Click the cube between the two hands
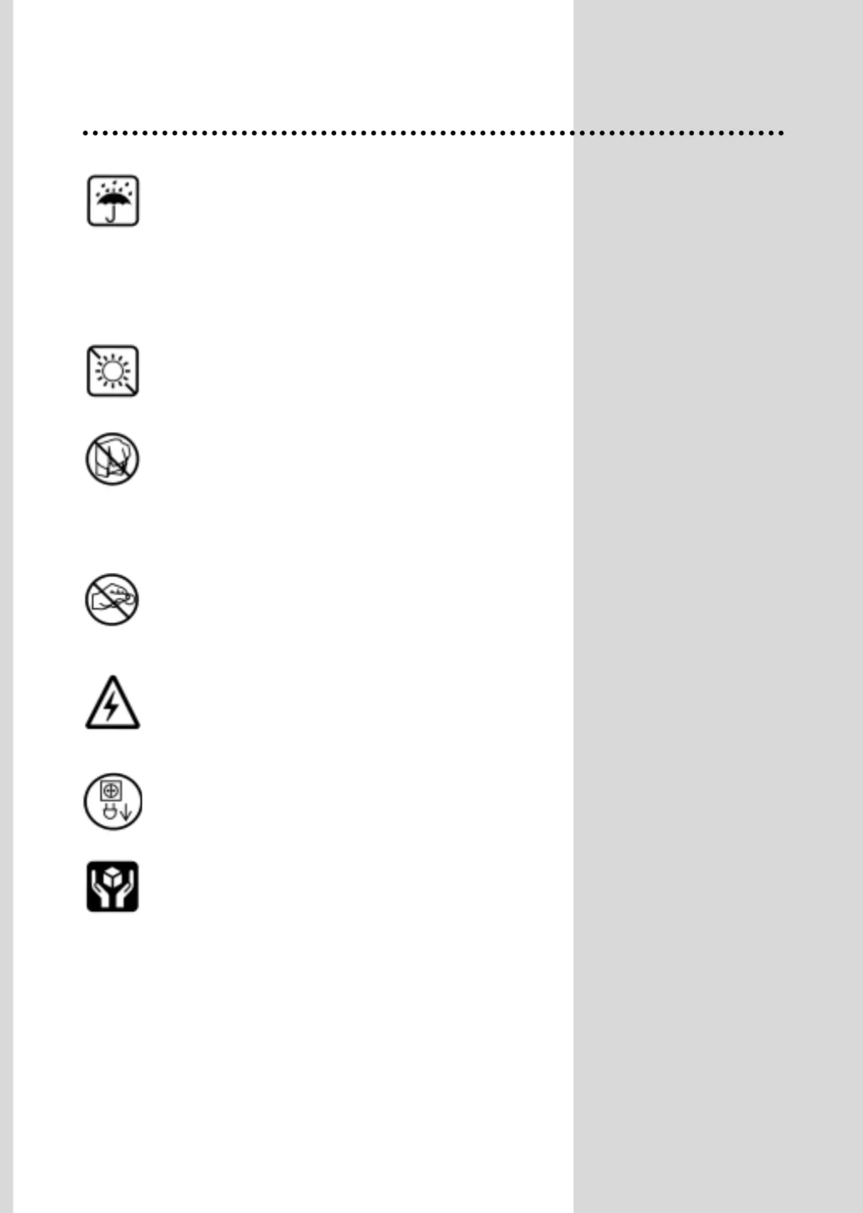Screen dimensions: 863x1213 (x=112, y=876)
